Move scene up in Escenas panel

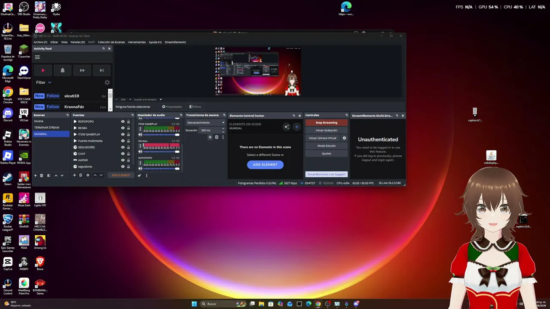pos(56,176)
